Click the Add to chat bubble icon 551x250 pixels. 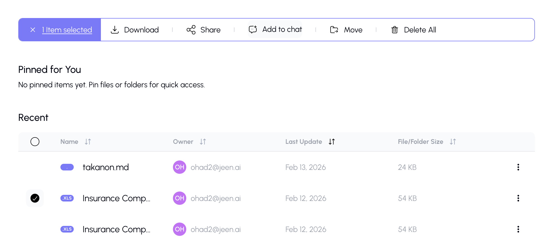click(253, 29)
